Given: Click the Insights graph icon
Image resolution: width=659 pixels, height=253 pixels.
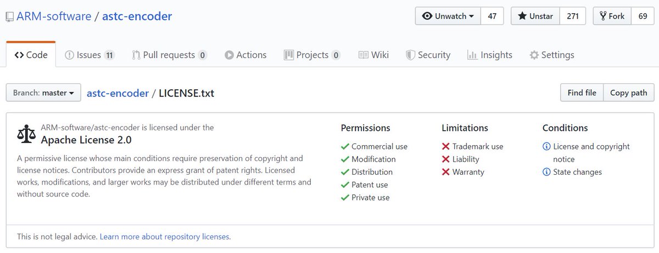Looking at the screenshot, I should click(x=472, y=55).
